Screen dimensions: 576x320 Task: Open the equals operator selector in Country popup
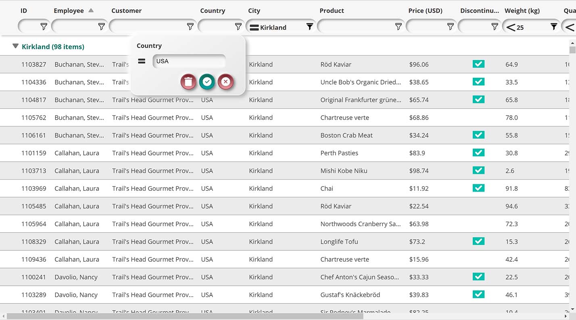142,61
